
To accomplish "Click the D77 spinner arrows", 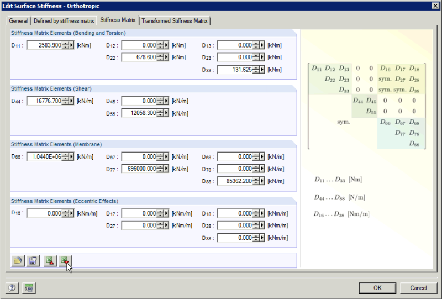I will (160, 169).
